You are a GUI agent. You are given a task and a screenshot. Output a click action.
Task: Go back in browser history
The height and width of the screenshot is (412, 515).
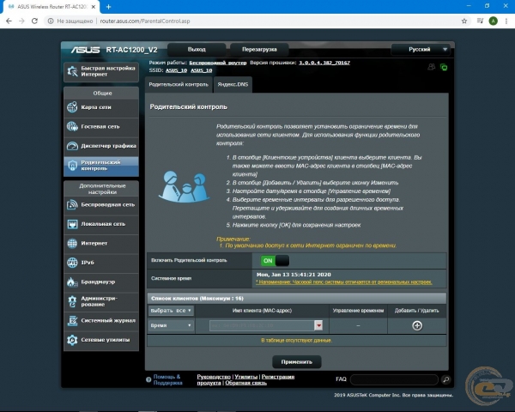tap(9, 21)
